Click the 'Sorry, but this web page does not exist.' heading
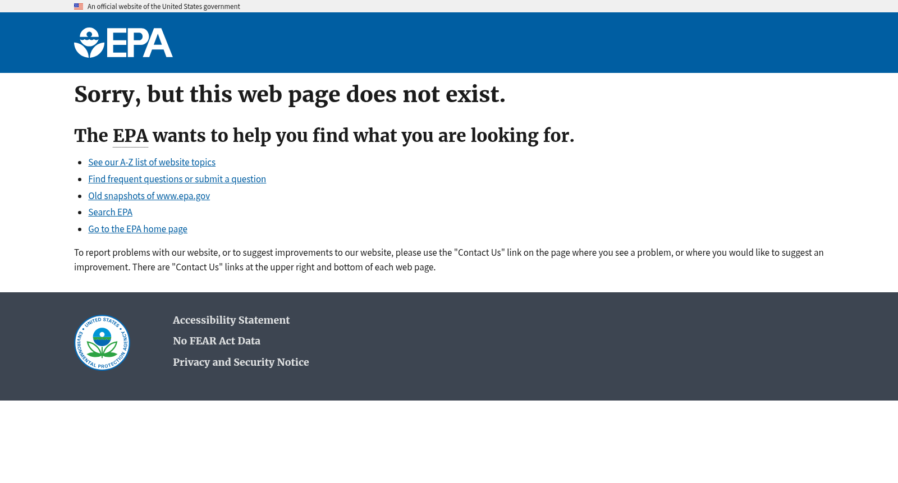The image size is (898, 483). [x=290, y=94]
